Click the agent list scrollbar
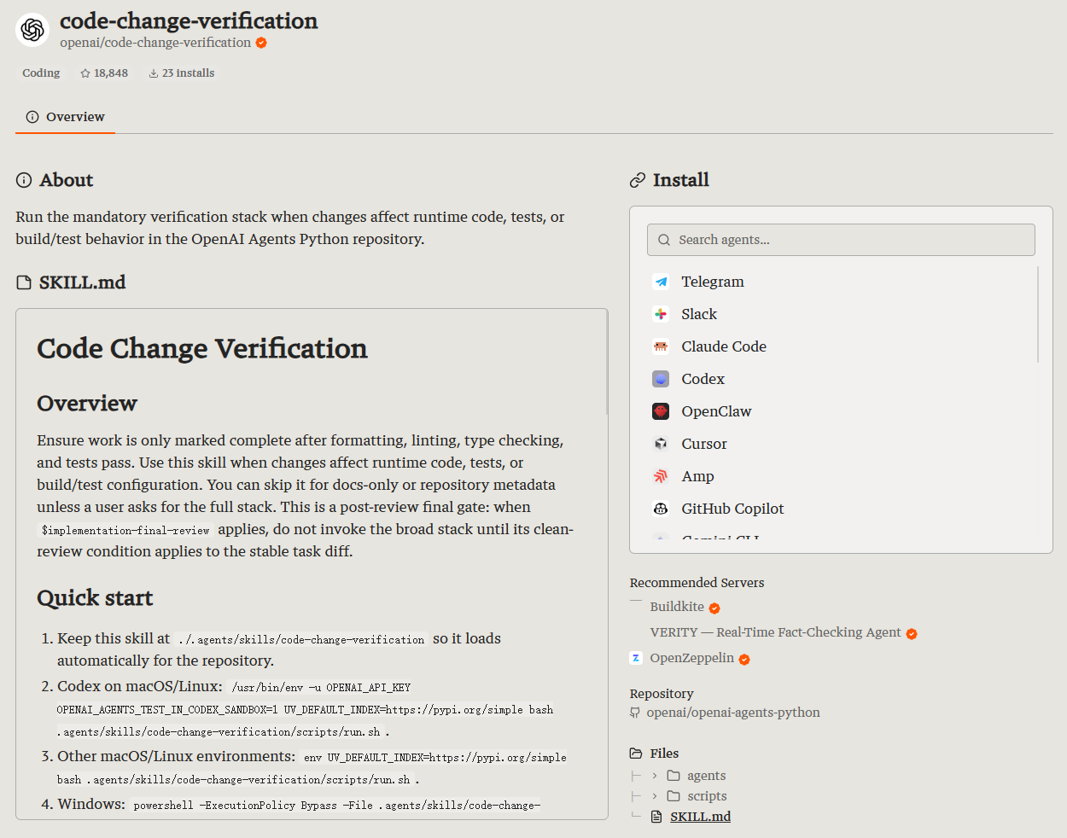Image resolution: width=1067 pixels, height=838 pixels. [x=1038, y=314]
